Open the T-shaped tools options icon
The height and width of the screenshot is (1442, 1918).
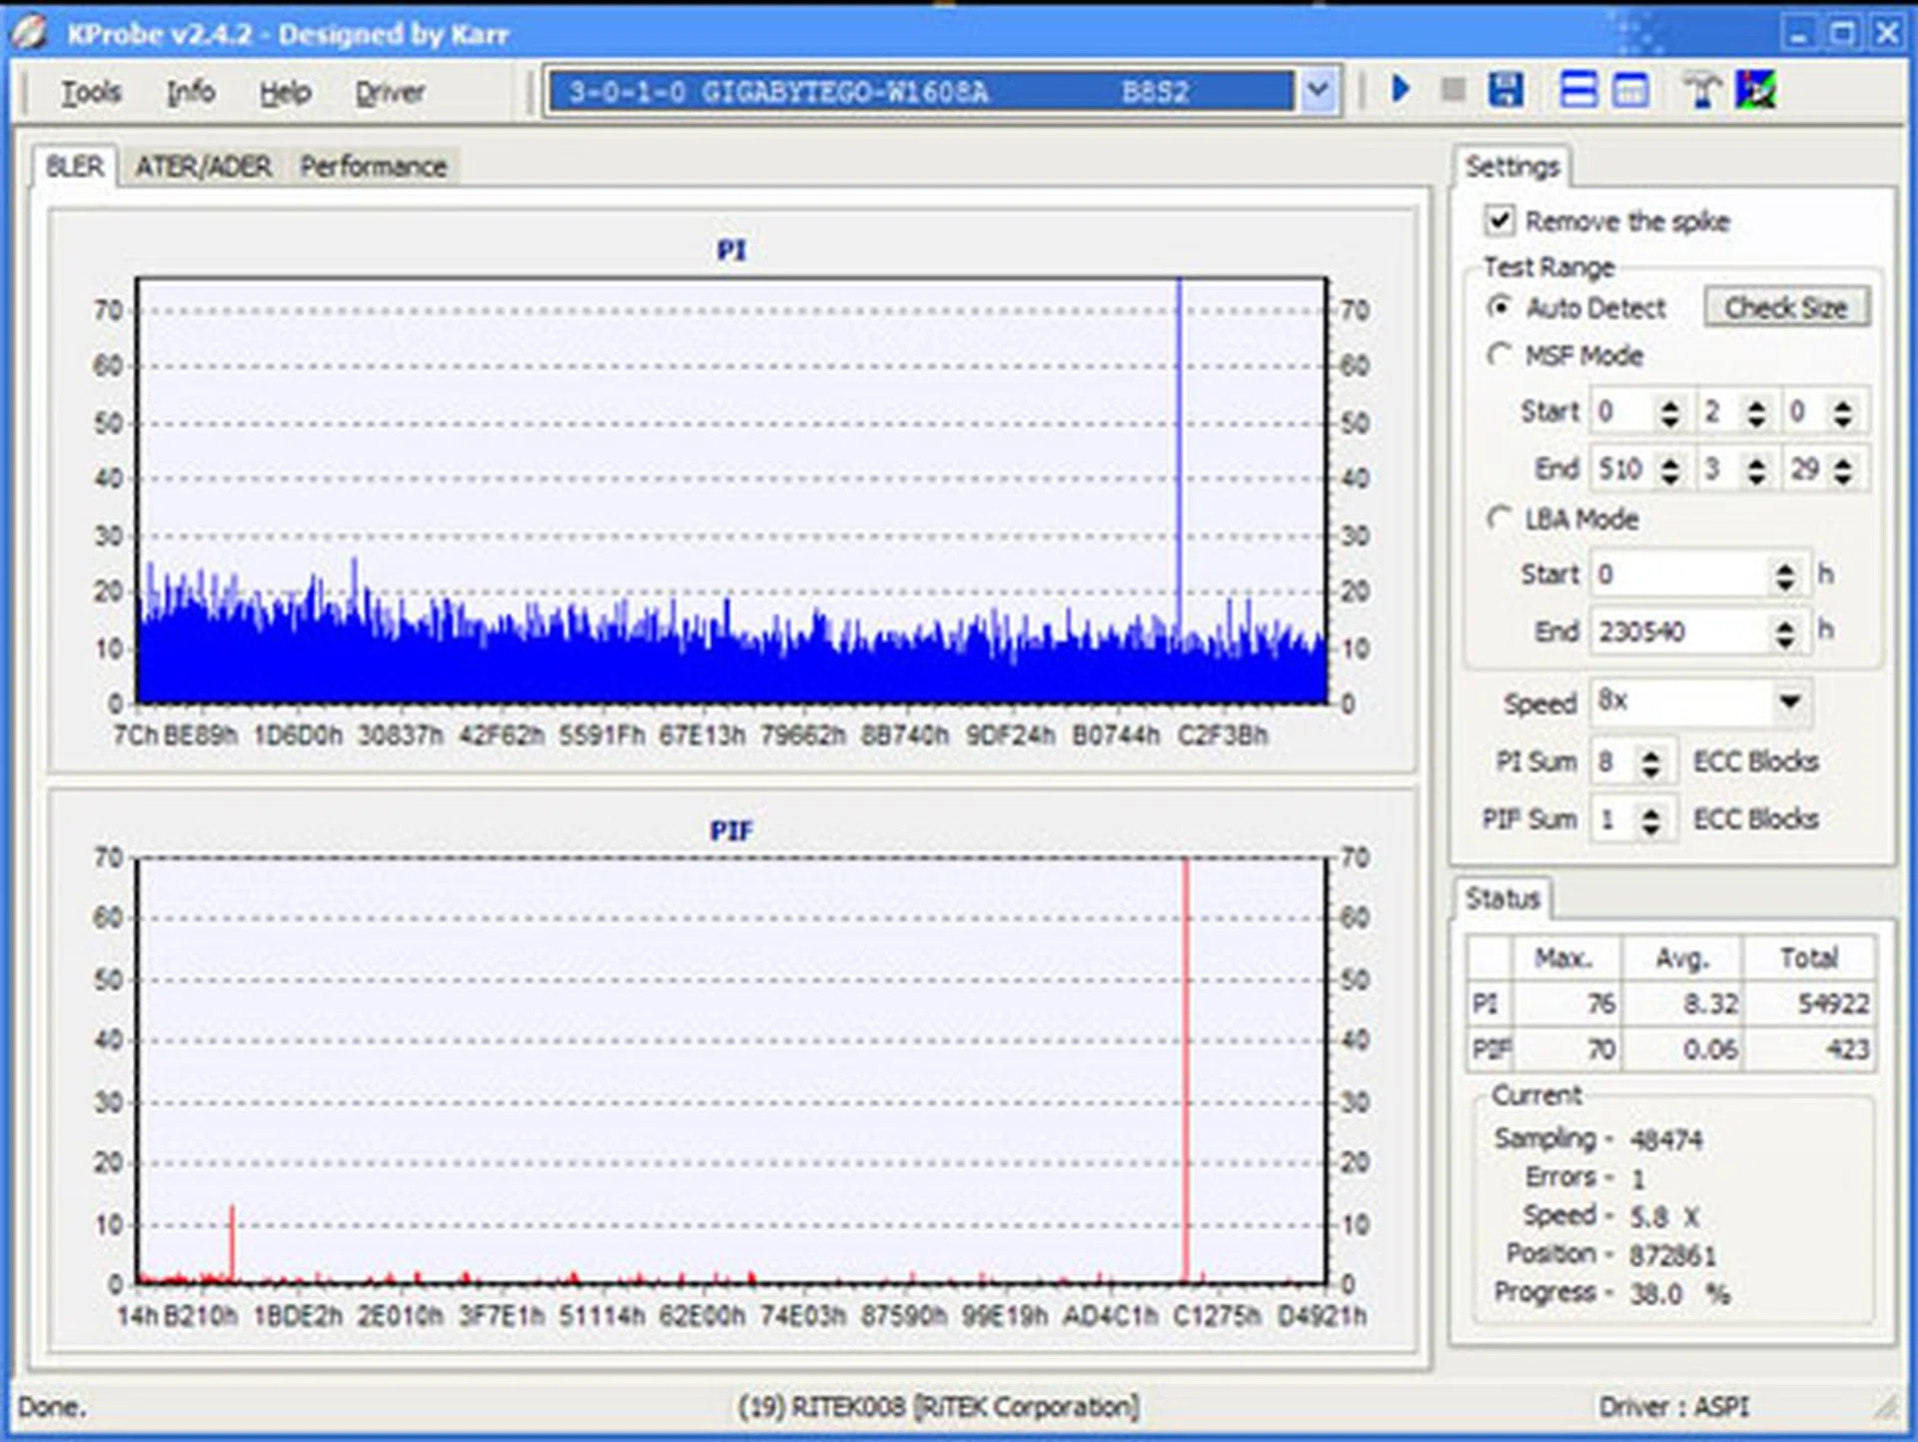point(1702,90)
